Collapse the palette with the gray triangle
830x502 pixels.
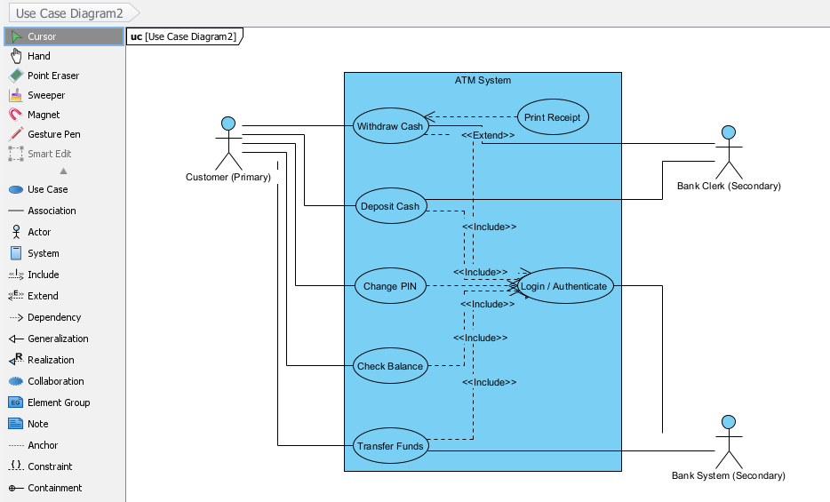63,171
